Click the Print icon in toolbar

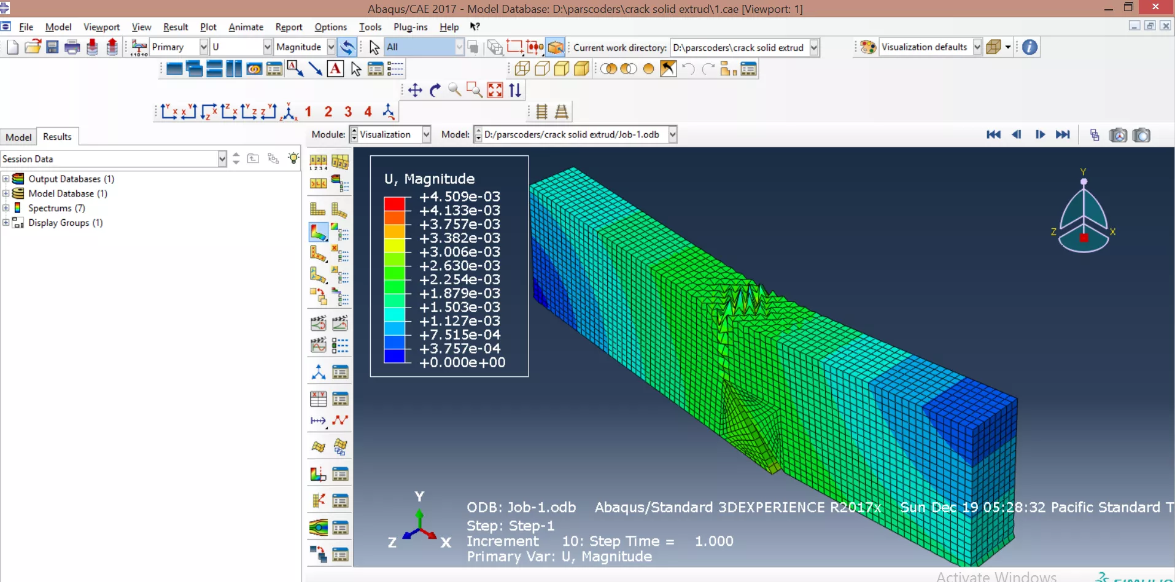pos(72,47)
